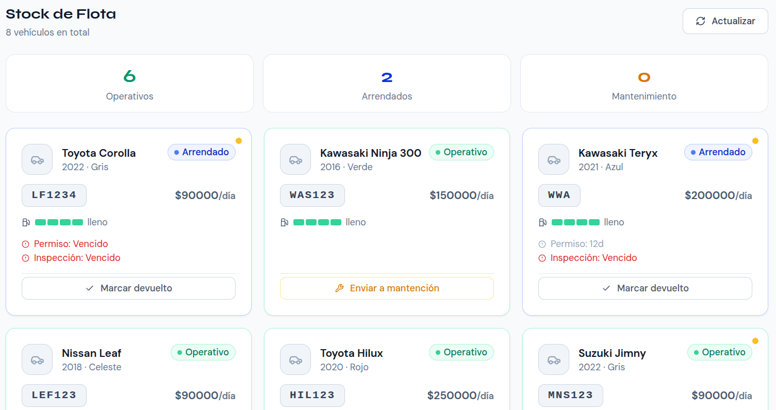Click the fuel level bar on Toyota Corolla

(59, 222)
